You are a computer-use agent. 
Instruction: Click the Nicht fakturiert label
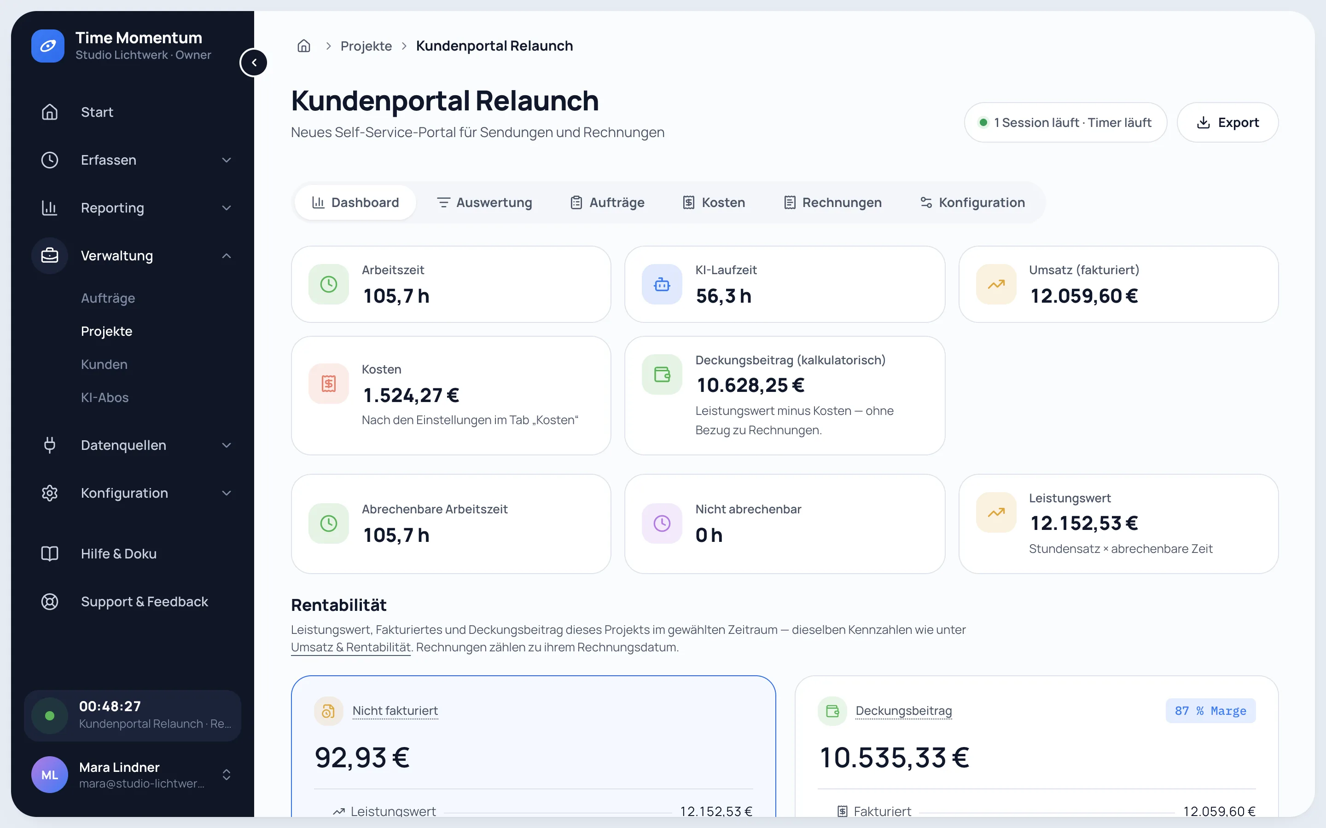coord(395,711)
